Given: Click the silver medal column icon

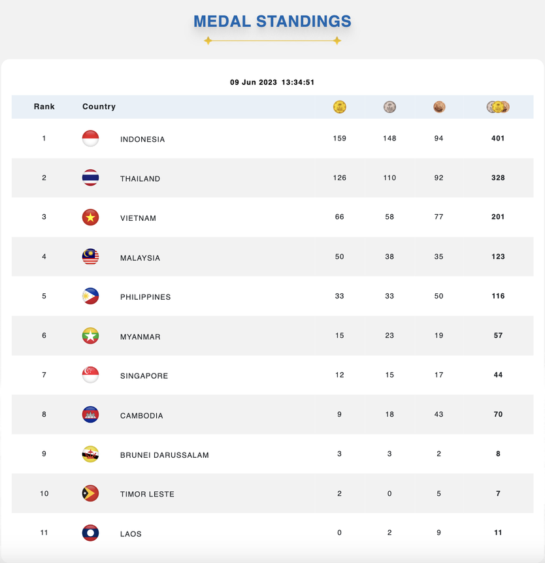Looking at the screenshot, I should [389, 107].
